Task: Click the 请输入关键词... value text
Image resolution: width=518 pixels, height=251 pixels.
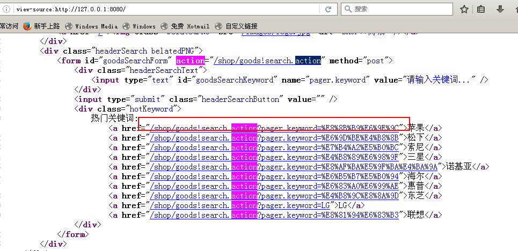Action: 439,80
